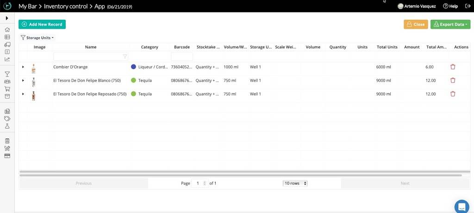Open the shopping cart sidebar icon

coord(7,89)
